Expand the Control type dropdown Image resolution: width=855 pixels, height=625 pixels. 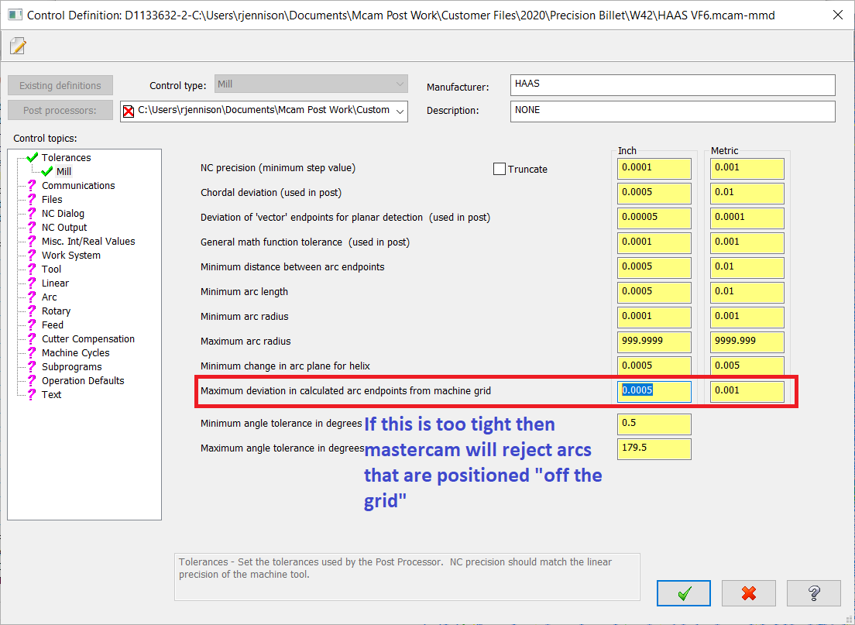[400, 84]
